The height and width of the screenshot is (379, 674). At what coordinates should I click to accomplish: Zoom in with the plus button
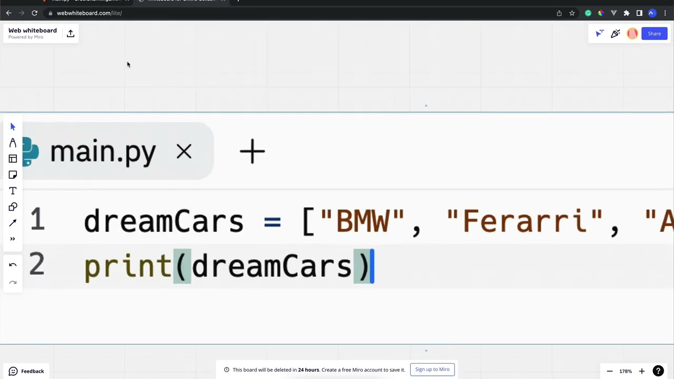(641, 371)
